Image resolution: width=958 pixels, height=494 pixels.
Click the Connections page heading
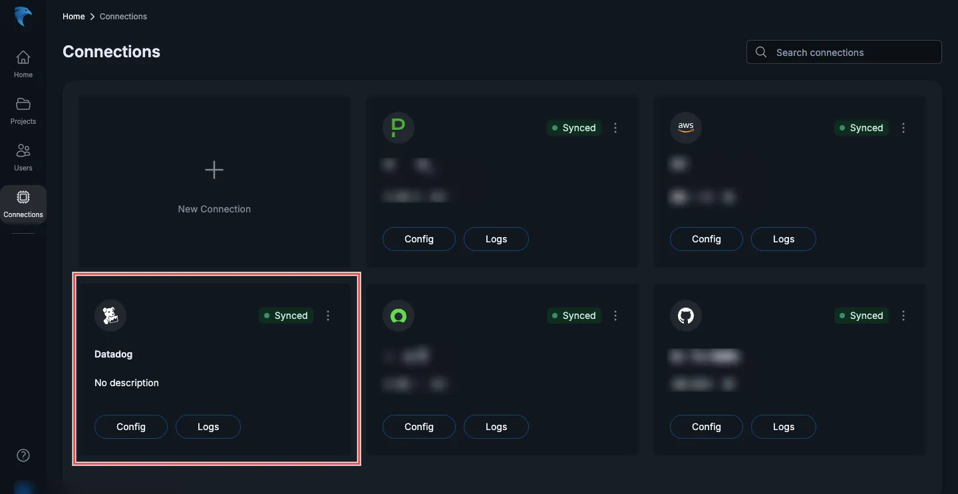(112, 52)
